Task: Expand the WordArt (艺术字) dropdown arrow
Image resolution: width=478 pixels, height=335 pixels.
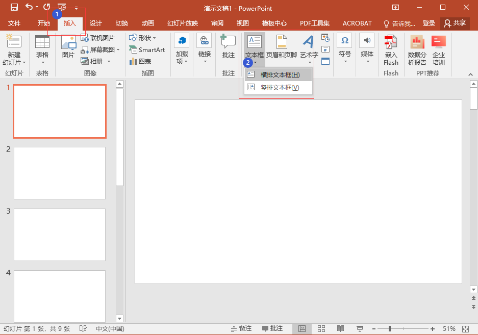Action: coord(310,63)
